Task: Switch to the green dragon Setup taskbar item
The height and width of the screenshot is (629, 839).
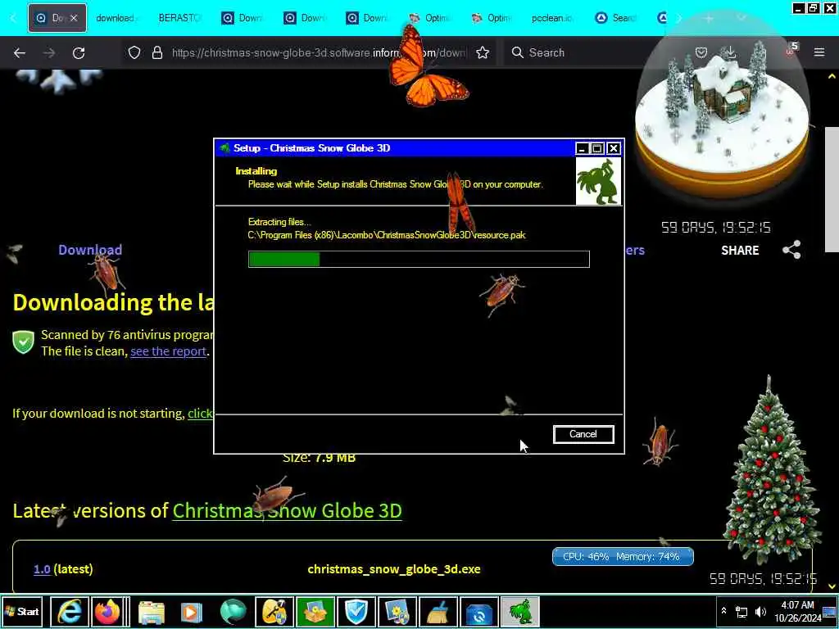Action: [x=520, y=611]
